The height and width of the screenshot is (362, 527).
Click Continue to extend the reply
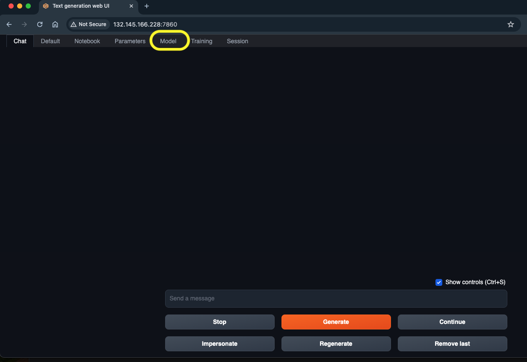click(452, 322)
